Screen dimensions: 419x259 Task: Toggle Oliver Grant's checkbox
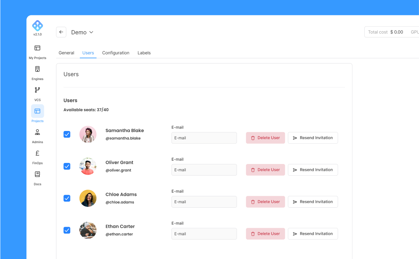pos(67,166)
